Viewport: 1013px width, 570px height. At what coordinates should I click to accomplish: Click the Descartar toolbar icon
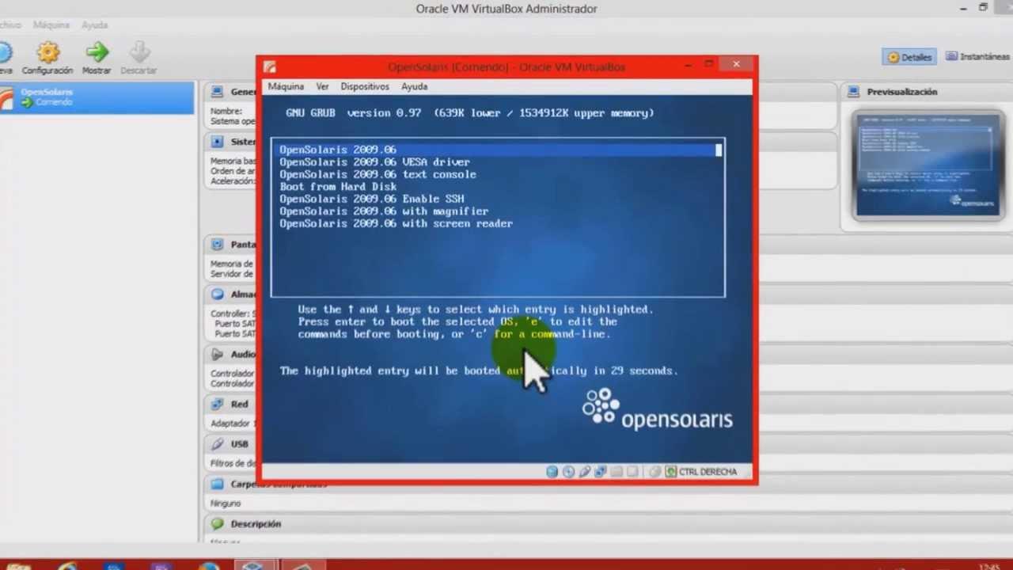click(x=138, y=57)
